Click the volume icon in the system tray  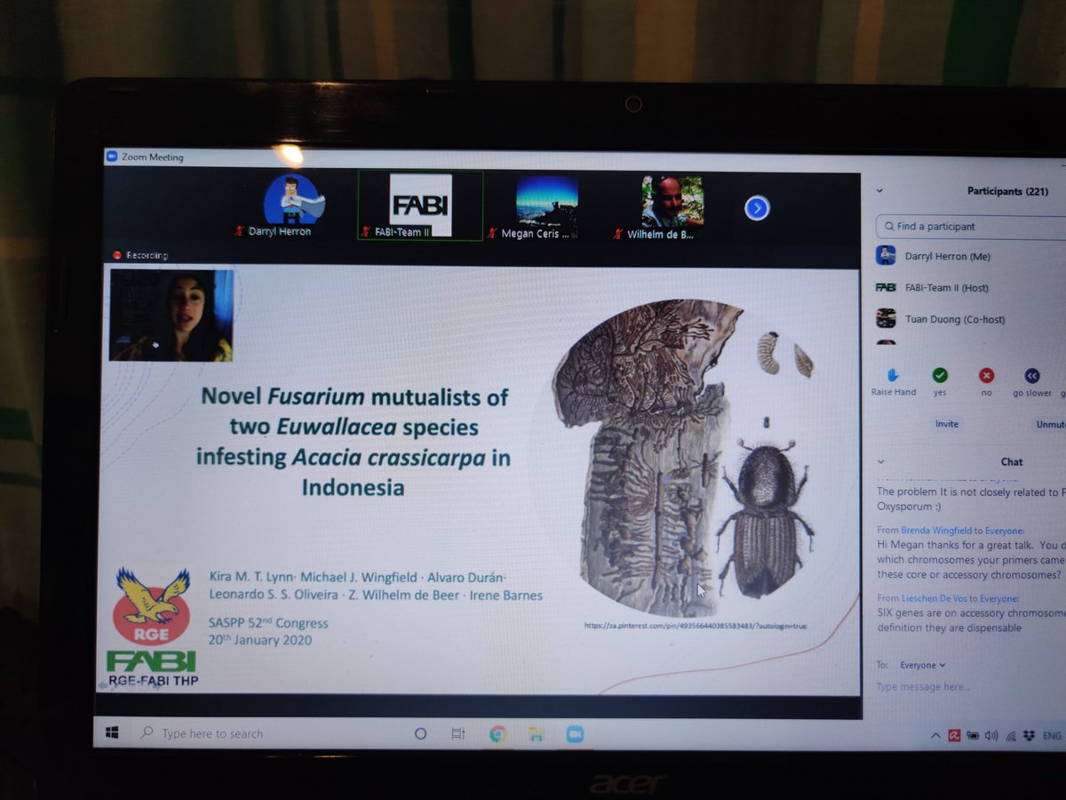click(990, 734)
